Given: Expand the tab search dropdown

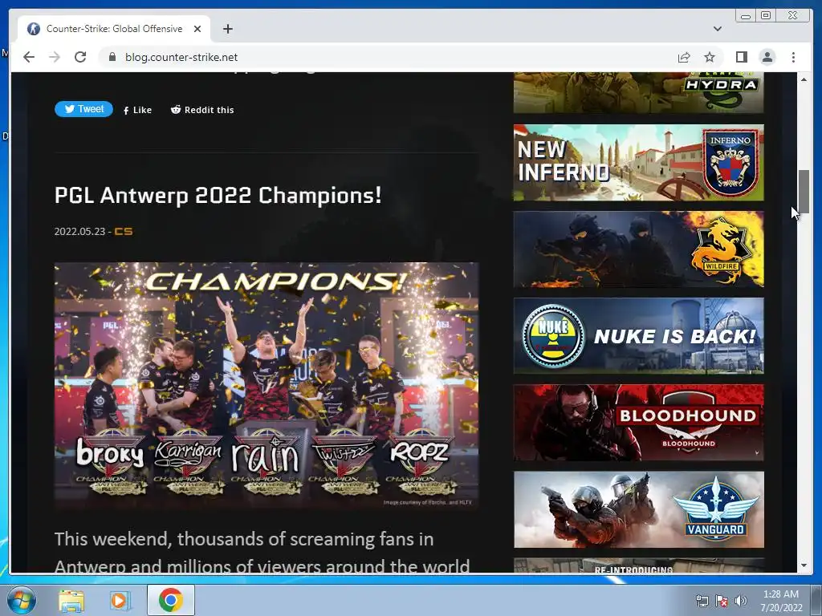Looking at the screenshot, I should click(718, 29).
